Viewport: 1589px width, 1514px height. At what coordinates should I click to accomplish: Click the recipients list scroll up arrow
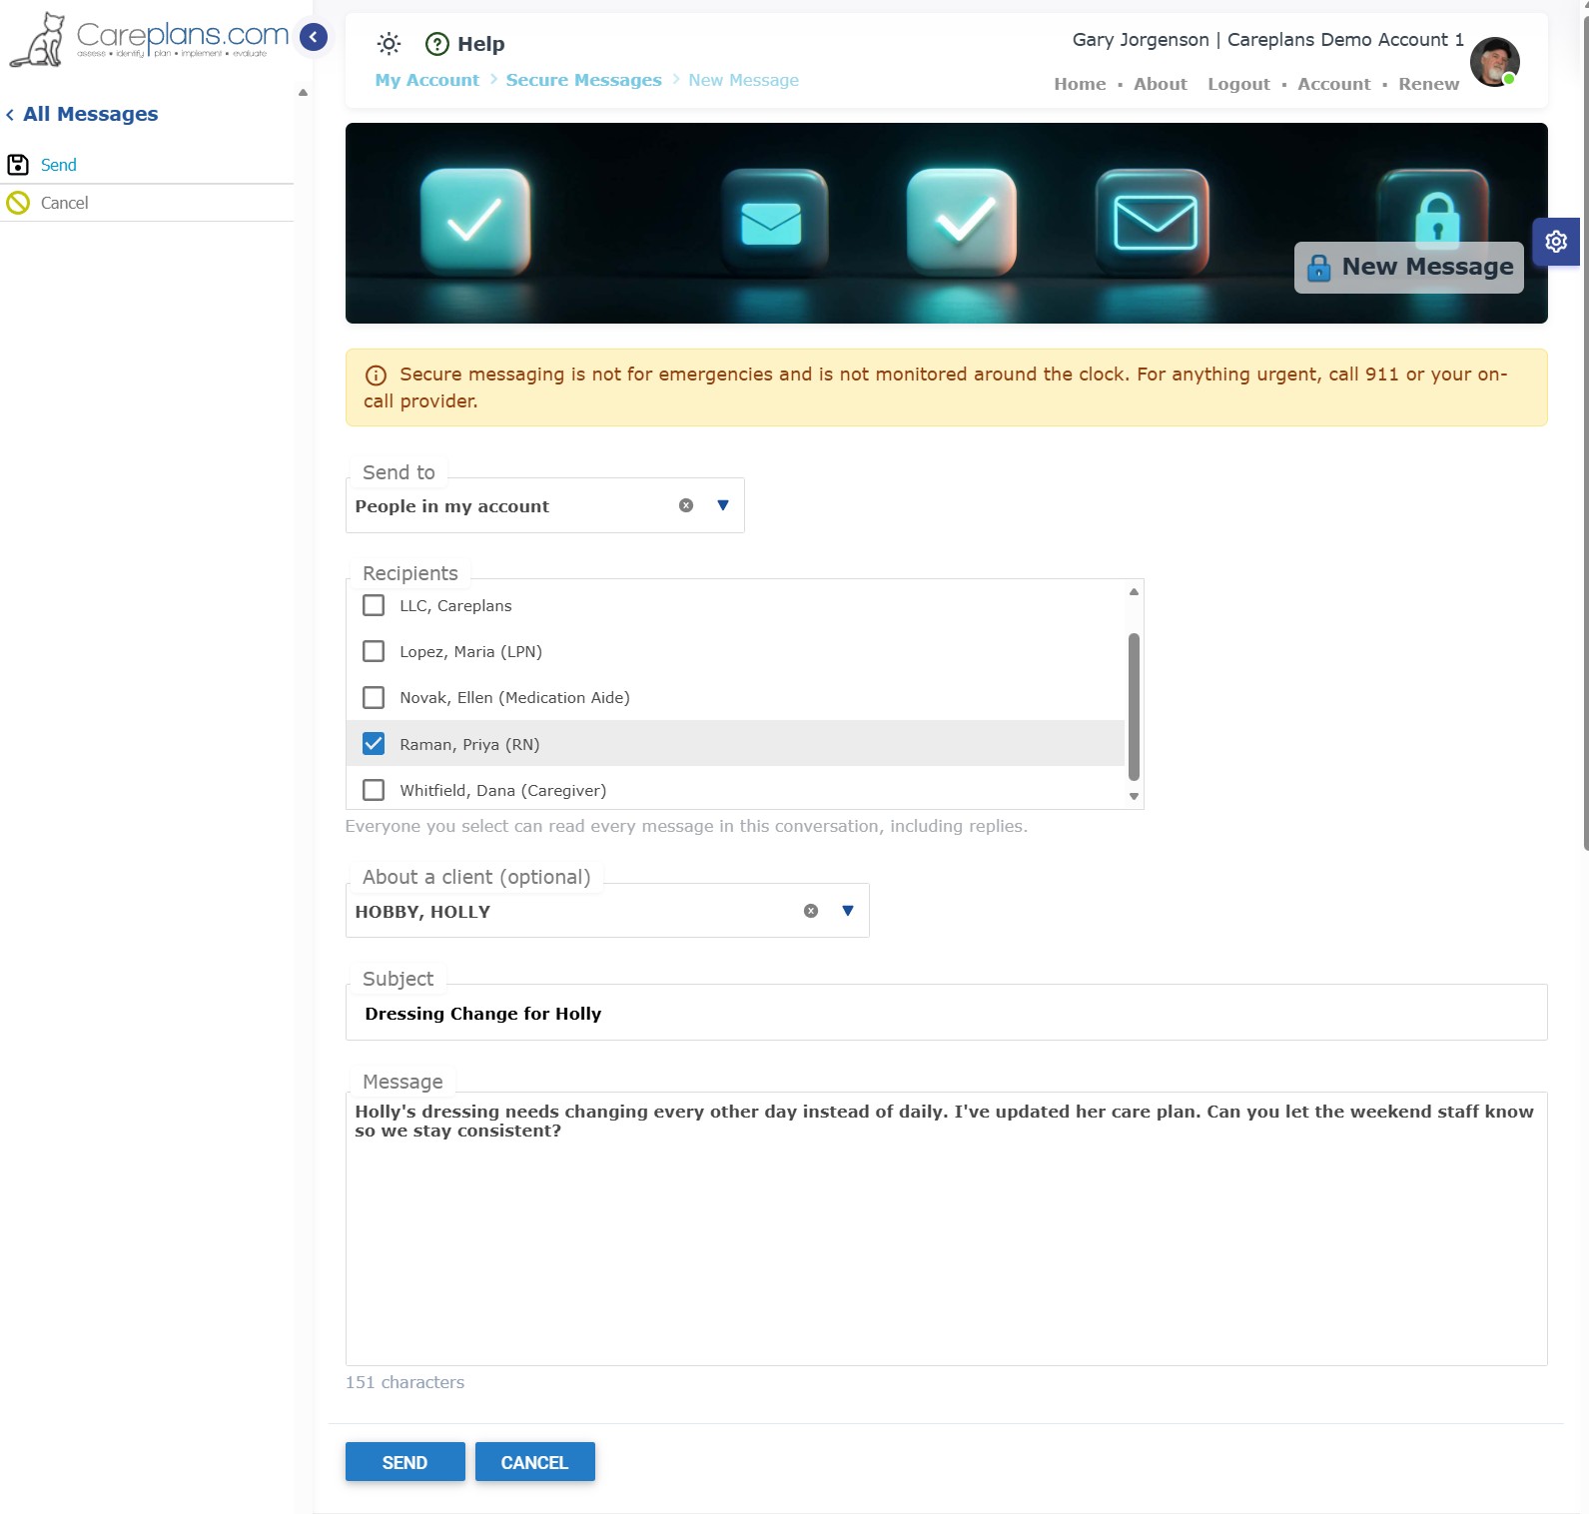click(x=1134, y=591)
